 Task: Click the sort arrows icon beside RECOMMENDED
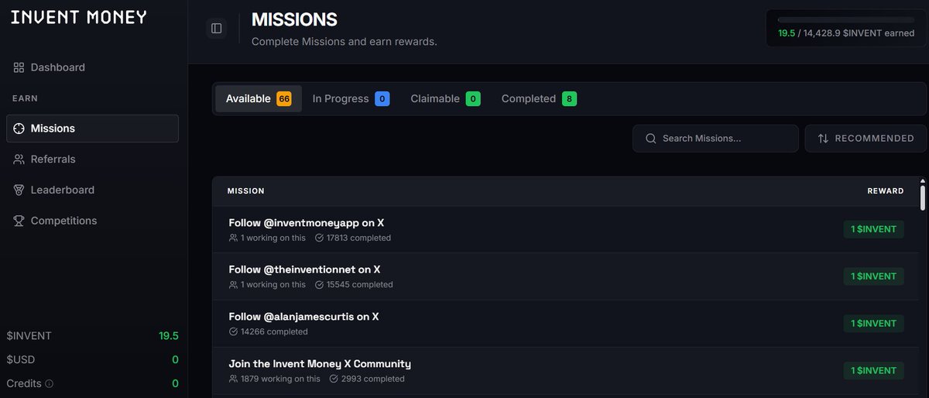(823, 139)
